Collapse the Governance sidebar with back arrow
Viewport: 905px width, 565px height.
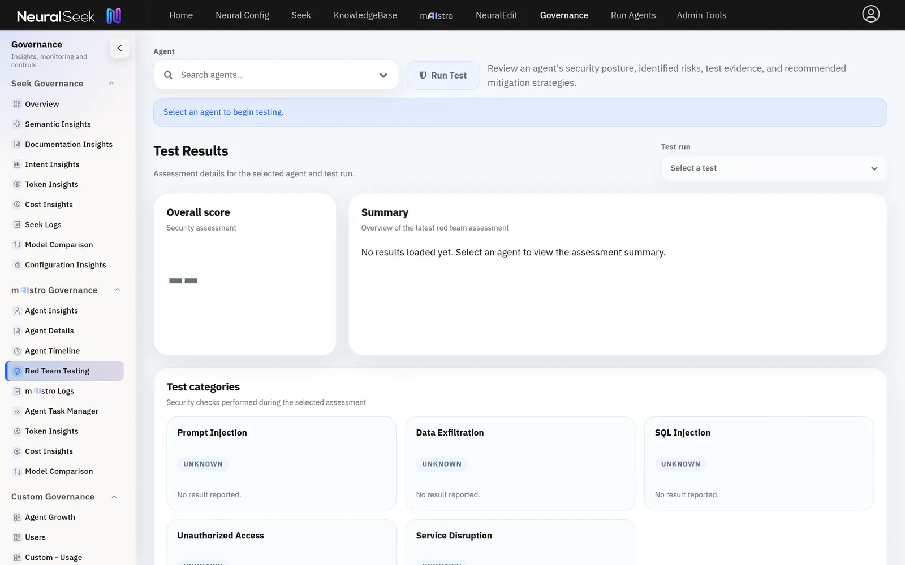[119, 48]
